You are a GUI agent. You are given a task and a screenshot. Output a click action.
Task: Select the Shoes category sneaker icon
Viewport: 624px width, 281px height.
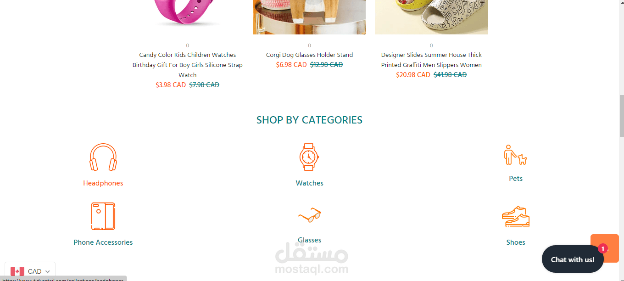516,216
